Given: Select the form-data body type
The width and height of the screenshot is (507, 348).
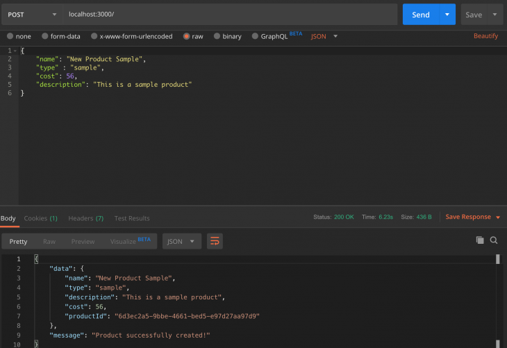Looking at the screenshot, I should tap(61, 36).
